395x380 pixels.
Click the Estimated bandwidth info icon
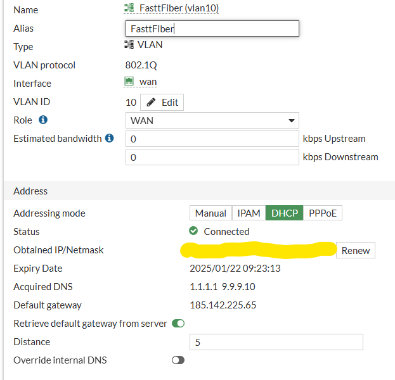(x=109, y=138)
